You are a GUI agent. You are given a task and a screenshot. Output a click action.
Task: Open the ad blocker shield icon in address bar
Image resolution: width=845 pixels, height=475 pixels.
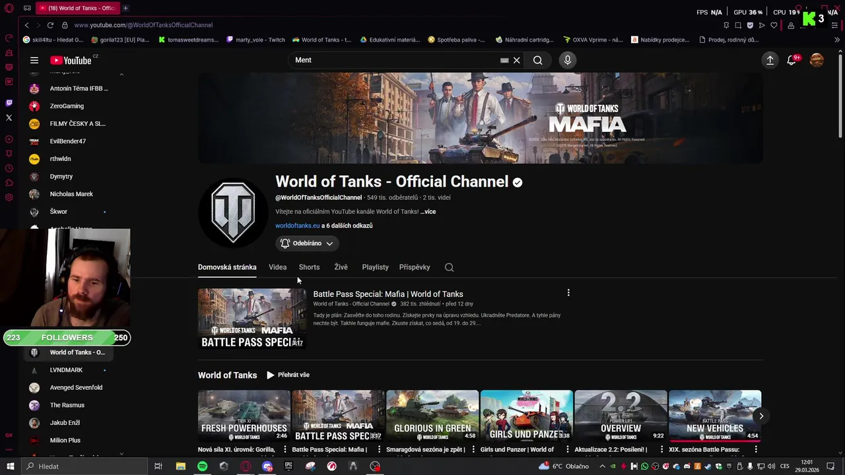click(750, 25)
